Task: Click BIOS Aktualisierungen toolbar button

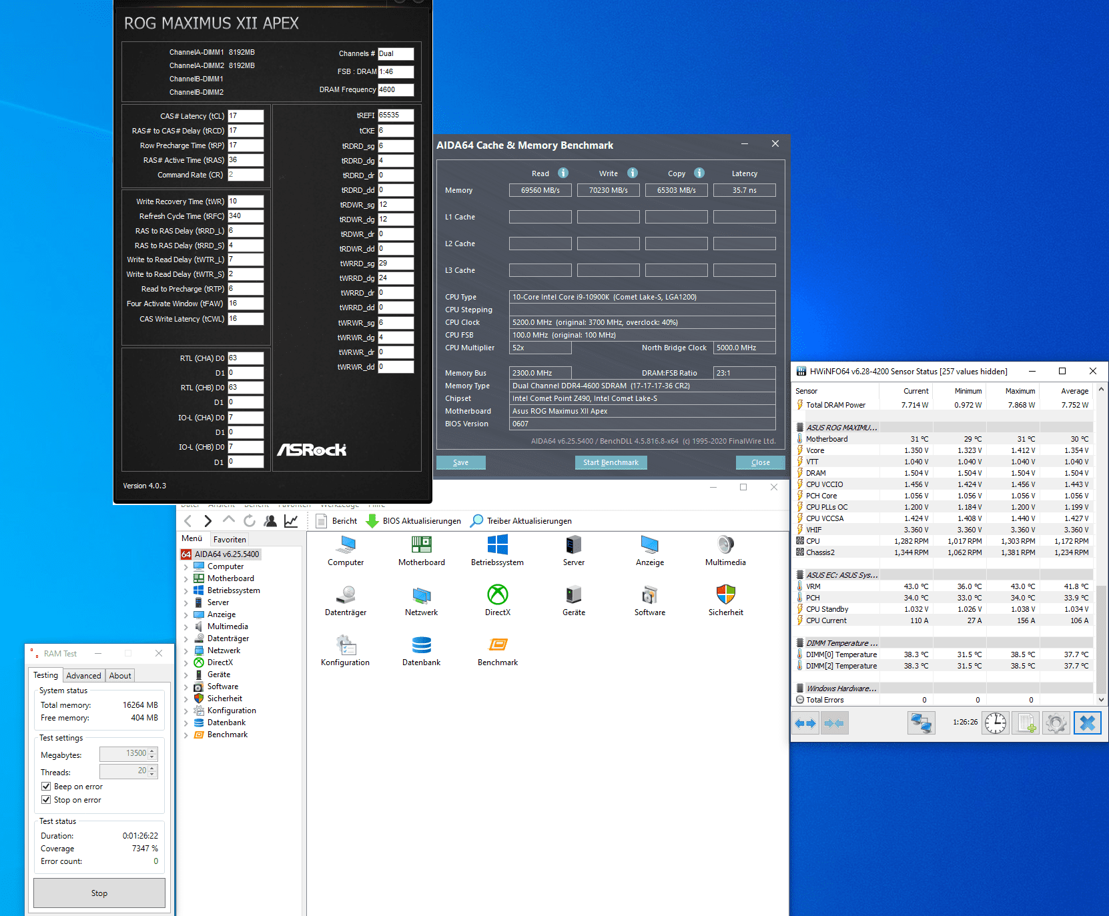Action: tap(414, 521)
